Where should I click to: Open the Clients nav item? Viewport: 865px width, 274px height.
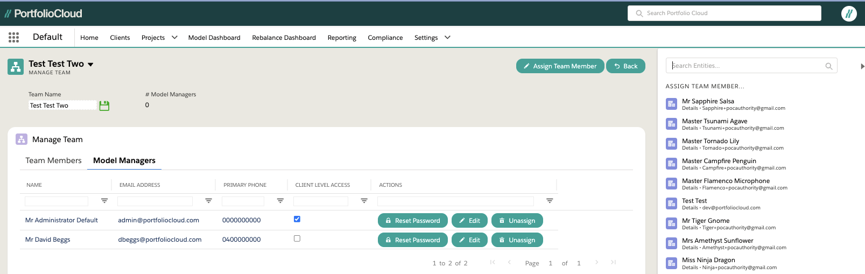click(120, 38)
